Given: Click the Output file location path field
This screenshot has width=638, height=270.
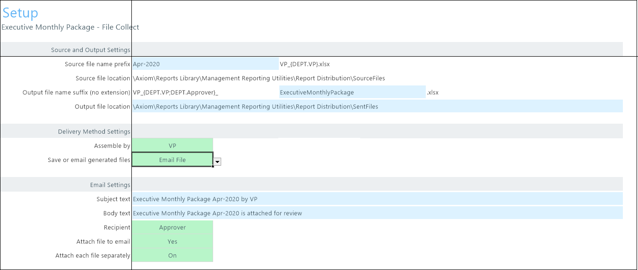Looking at the screenshot, I should coord(377,106).
